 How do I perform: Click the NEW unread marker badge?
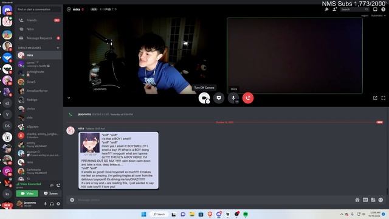pos(379,122)
